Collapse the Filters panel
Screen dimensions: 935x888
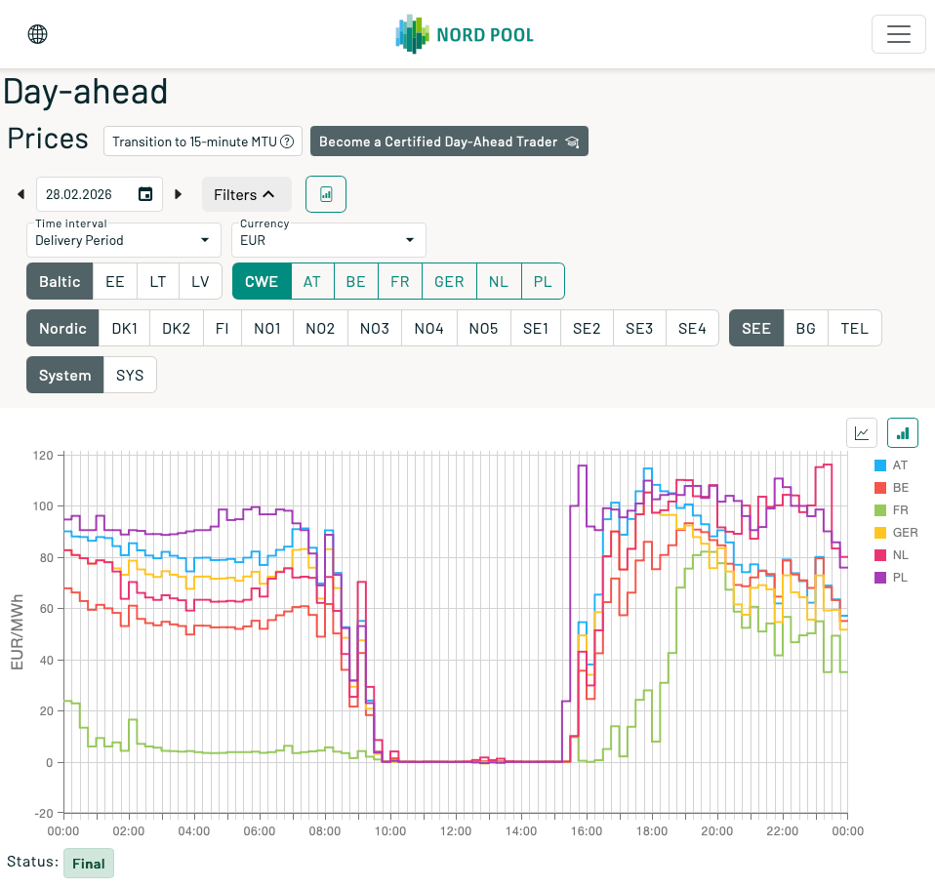[246, 194]
